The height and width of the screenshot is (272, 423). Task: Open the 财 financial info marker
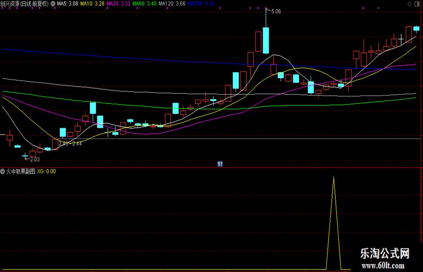pyautogui.click(x=220, y=164)
